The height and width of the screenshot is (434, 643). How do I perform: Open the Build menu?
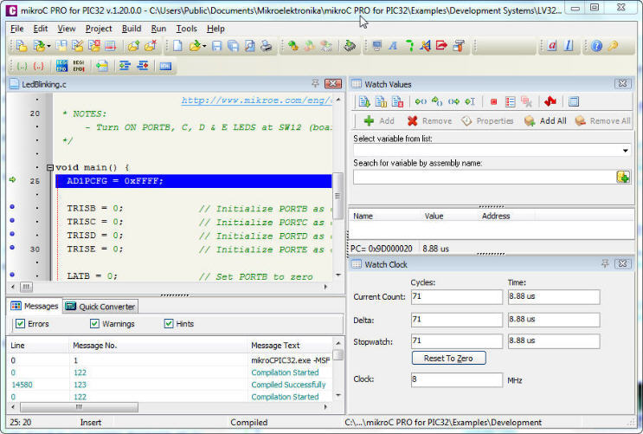[x=132, y=29]
